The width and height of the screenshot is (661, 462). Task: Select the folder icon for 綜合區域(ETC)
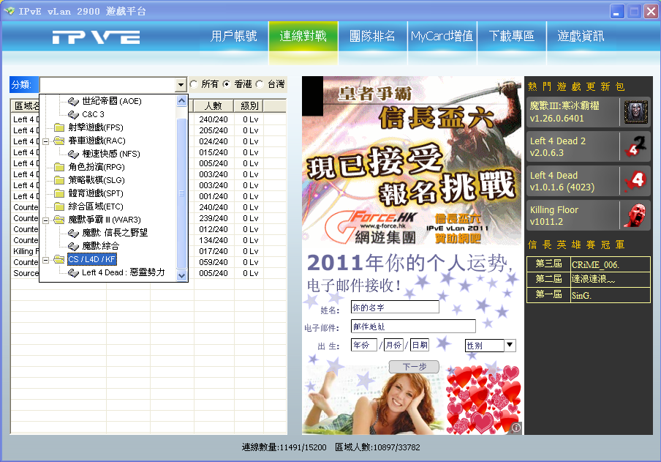(59, 206)
